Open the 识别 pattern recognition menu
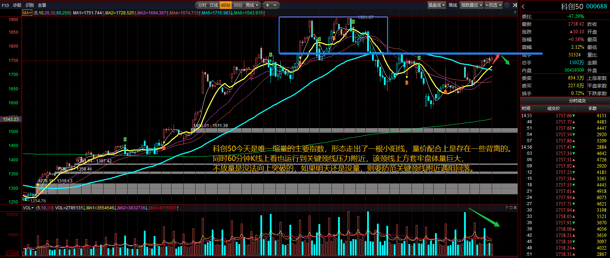Image resolution: width=610 pixels, height=258 pixels. point(30,5)
